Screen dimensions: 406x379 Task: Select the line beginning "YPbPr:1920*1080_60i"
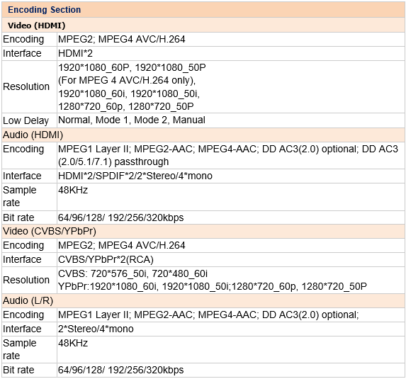(x=213, y=287)
